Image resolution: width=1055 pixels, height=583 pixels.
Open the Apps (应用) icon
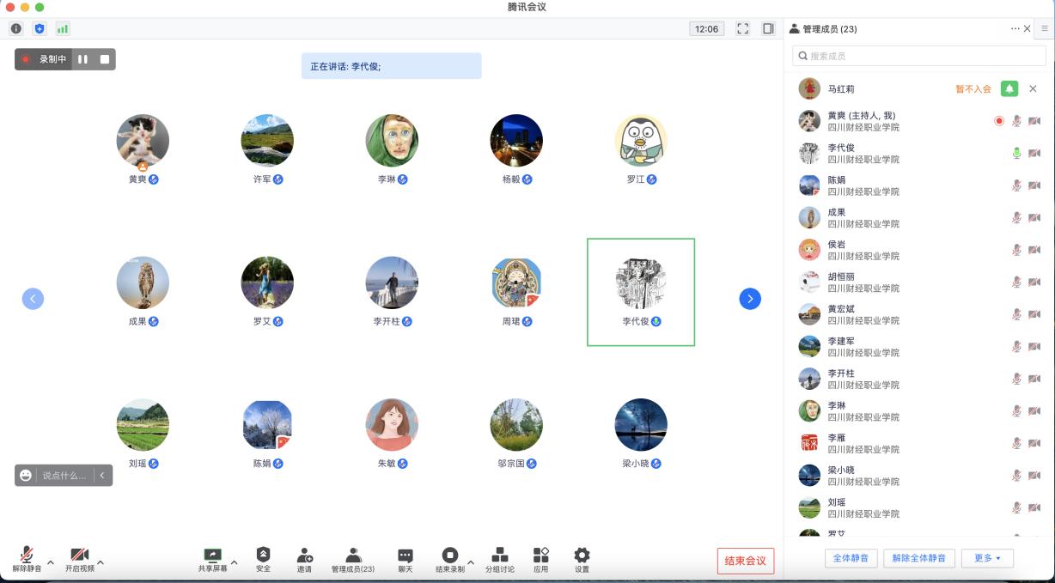coord(540,556)
